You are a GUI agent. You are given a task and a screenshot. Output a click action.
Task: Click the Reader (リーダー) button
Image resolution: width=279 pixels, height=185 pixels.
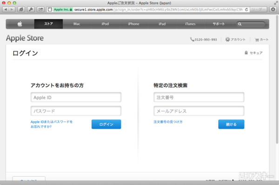click(x=258, y=9)
